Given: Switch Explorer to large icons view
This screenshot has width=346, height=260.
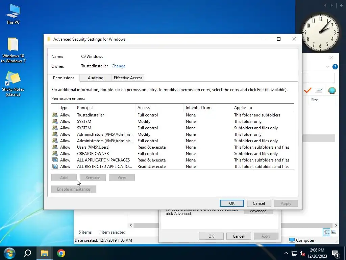Looking at the screenshot, I should [334, 232].
